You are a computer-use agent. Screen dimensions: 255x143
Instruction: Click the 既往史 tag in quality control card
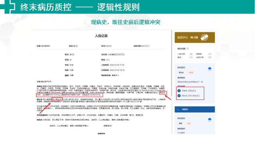pos(181,72)
